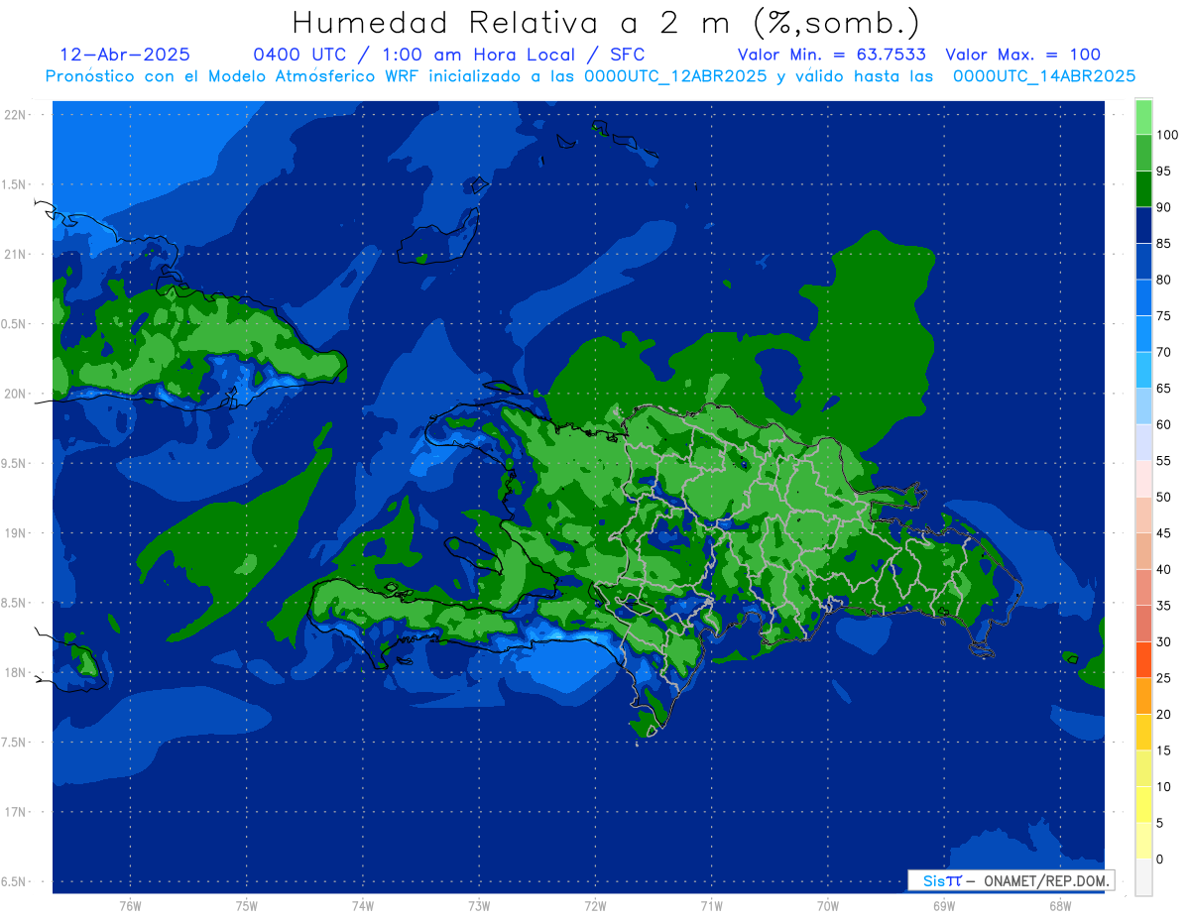Click the "71W" longitude axis label
The width and height of the screenshot is (1190, 919).
coord(711,906)
